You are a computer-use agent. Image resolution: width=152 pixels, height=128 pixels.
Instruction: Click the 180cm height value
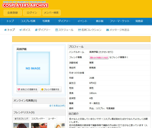[x=93, y=93]
